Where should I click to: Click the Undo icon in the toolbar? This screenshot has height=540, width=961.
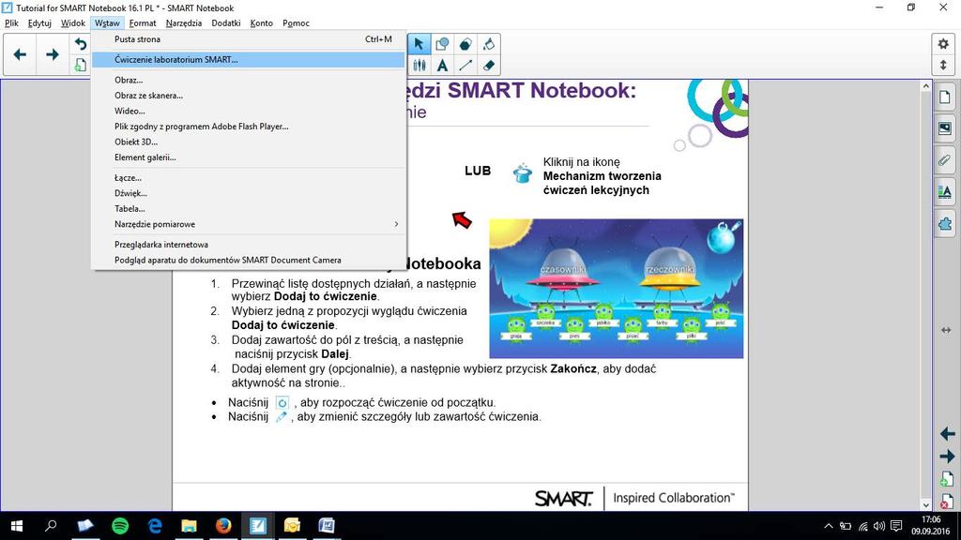coord(81,44)
